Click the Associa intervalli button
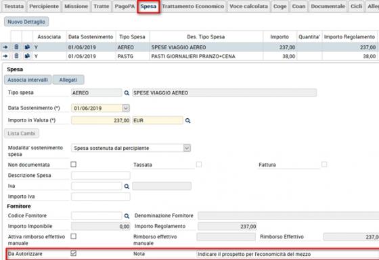Image resolution: width=379 pixels, height=260 pixels. click(28, 80)
